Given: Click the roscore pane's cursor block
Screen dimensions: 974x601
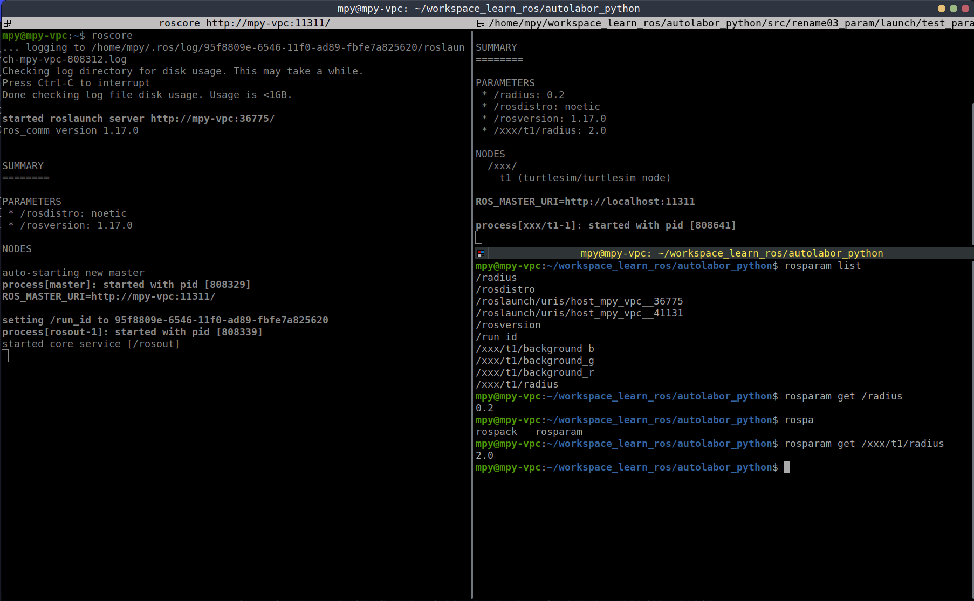Looking at the screenshot, I should [x=5, y=356].
